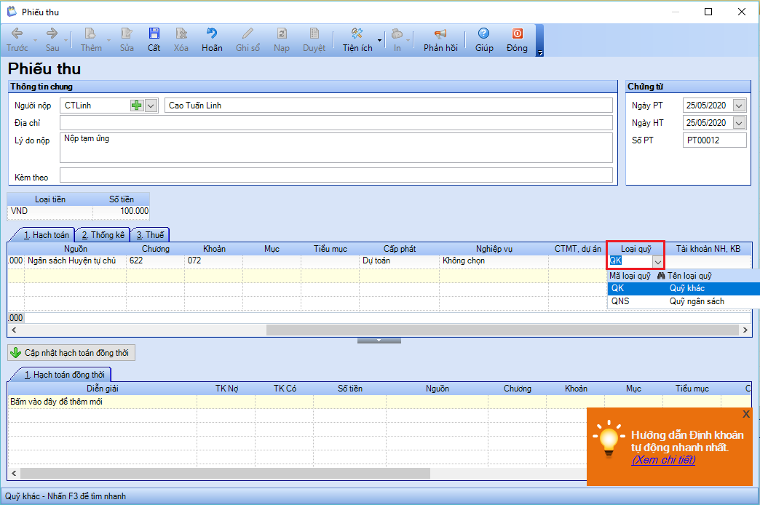The image size is (760, 505).
Task: Click the Cất save icon in toolbar
Action: 154,39
